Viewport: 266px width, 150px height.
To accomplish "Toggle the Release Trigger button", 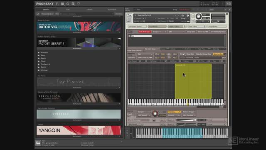I will click(x=189, y=112).
